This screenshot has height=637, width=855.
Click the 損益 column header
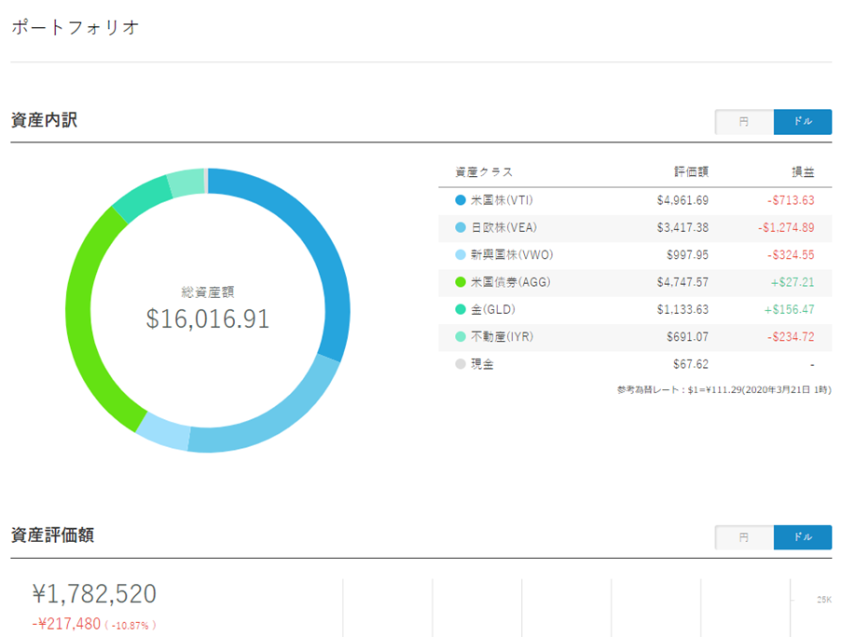point(802,172)
